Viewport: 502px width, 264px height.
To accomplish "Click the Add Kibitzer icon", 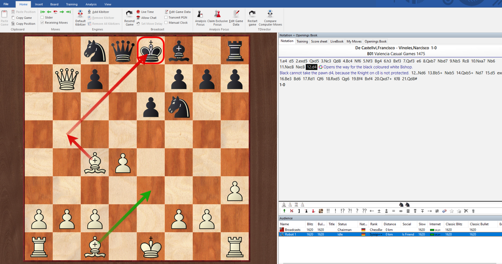I will pyautogui.click(x=89, y=12).
